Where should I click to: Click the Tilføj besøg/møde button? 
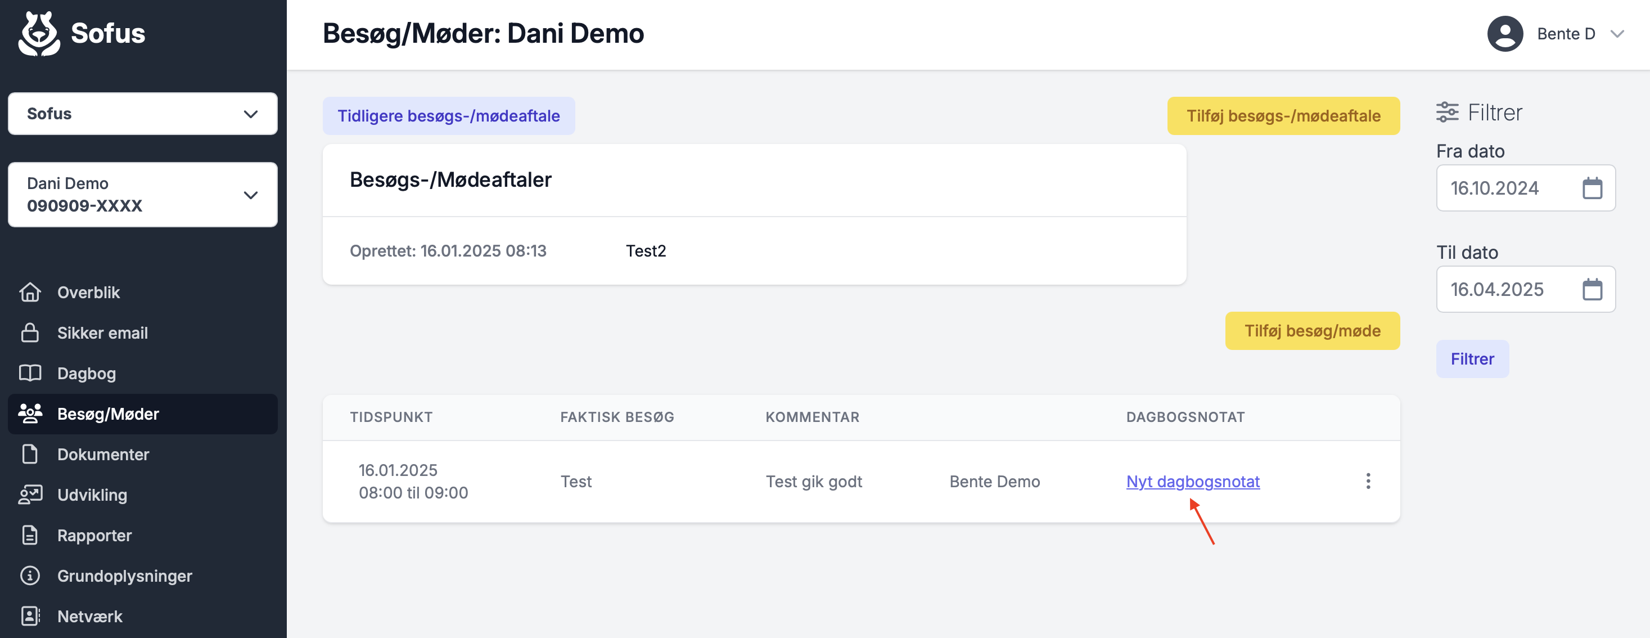pyautogui.click(x=1312, y=331)
